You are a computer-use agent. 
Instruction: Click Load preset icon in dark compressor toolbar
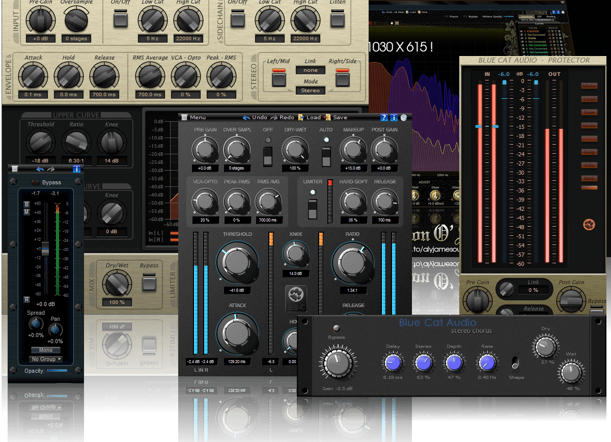[x=301, y=117]
